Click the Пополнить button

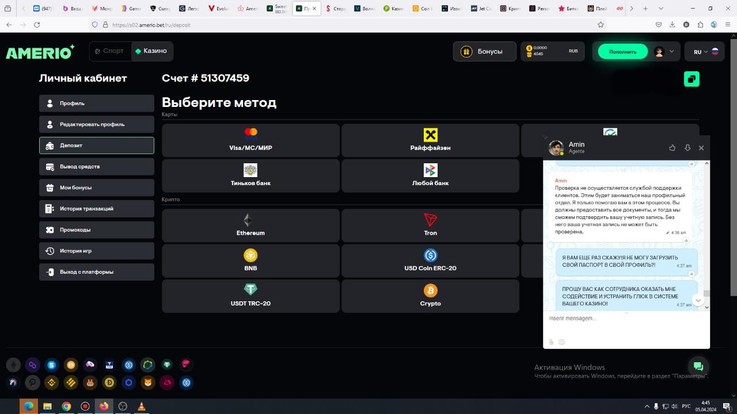622,52
